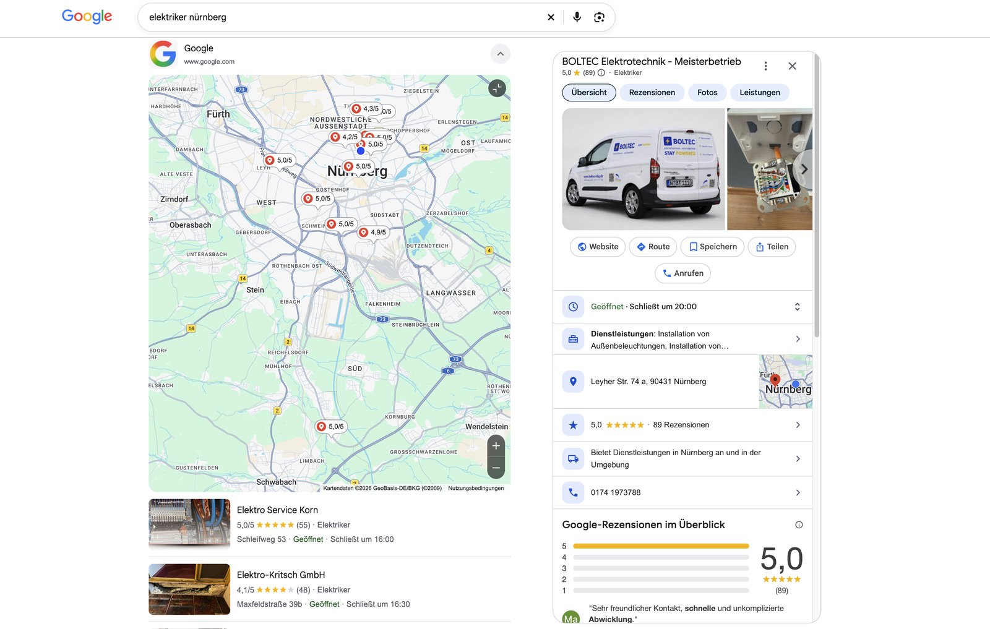Click the 4,3/5 map pin
990x629 pixels.
(x=366, y=109)
